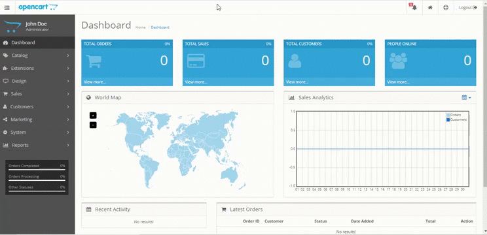Click the calendar icon beside Recent Activity
Screen dimensions: 487x235
pyautogui.click(x=88, y=210)
